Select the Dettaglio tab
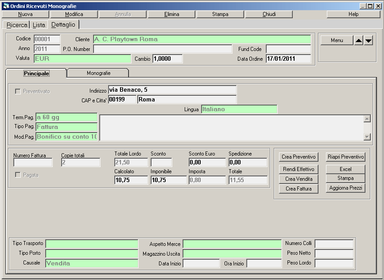The width and height of the screenshot is (384, 280). [x=63, y=24]
